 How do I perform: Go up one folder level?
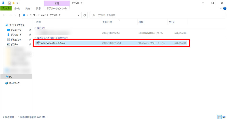click(x=19, y=15)
